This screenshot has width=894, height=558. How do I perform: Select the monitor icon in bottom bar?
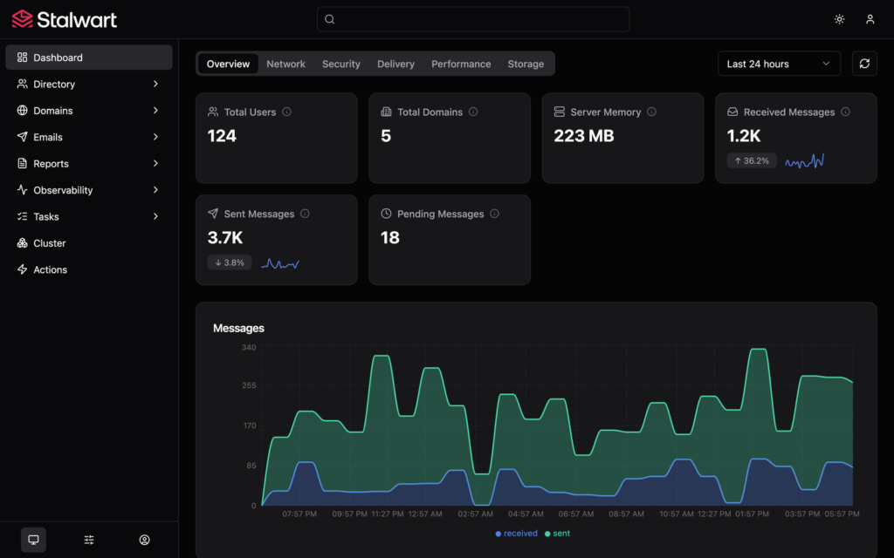pyautogui.click(x=34, y=539)
